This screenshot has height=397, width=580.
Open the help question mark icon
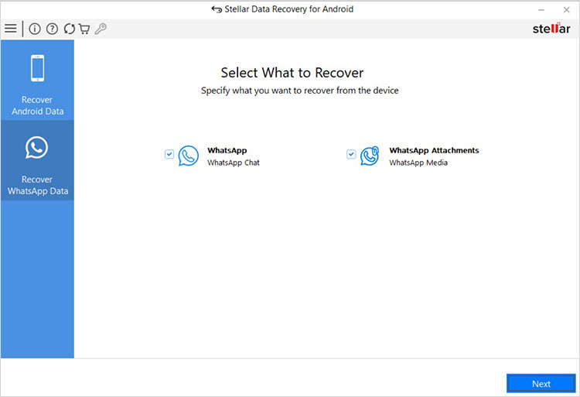(52, 29)
